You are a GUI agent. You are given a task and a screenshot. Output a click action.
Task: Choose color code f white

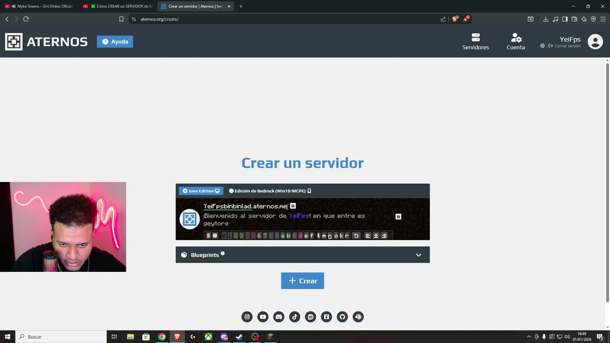point(312,235)
